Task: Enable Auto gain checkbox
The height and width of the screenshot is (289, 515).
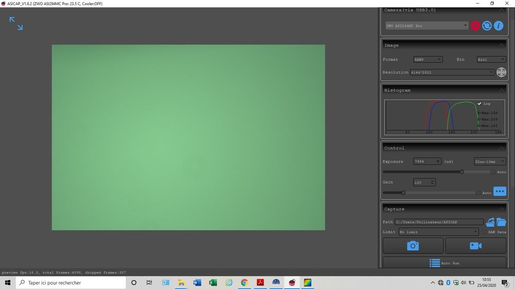Action: coord(478,193)
